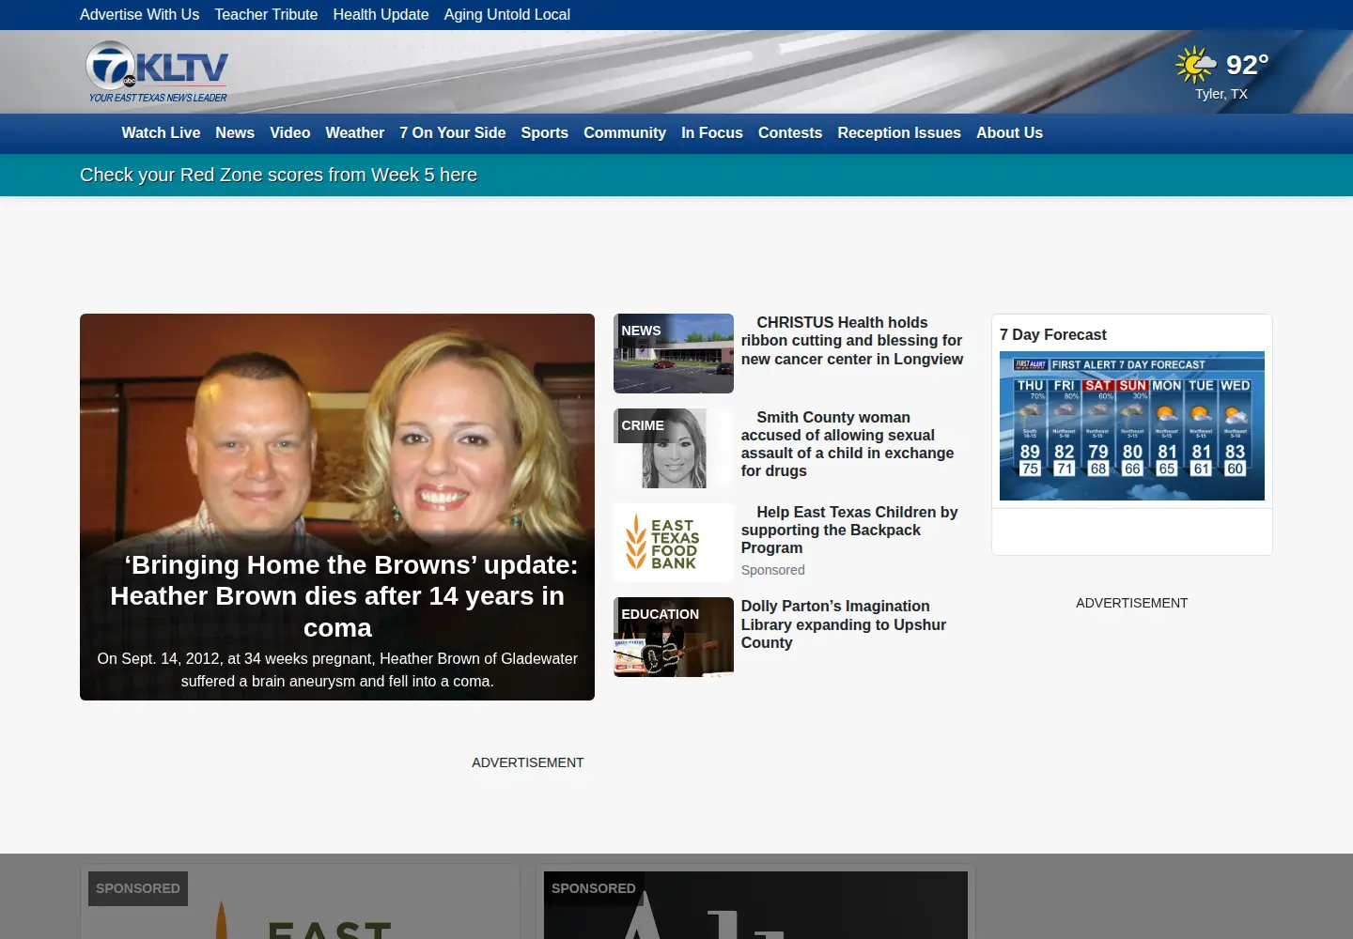
Task: Open Help East Texas Children headline
Action: 849,530
